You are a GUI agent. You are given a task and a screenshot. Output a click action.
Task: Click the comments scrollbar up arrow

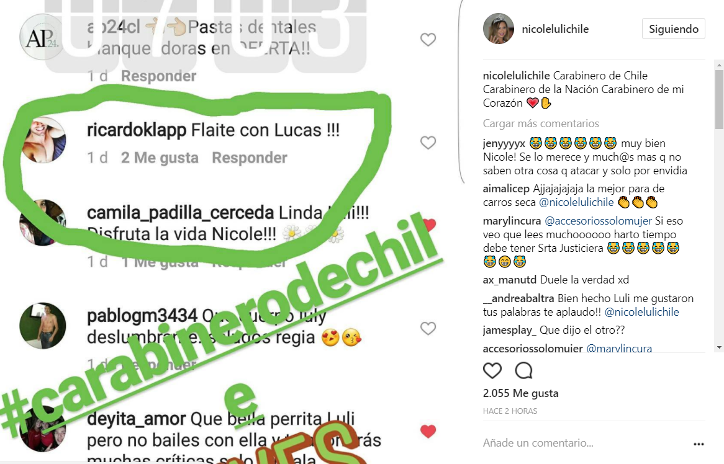tap(719, 65)
